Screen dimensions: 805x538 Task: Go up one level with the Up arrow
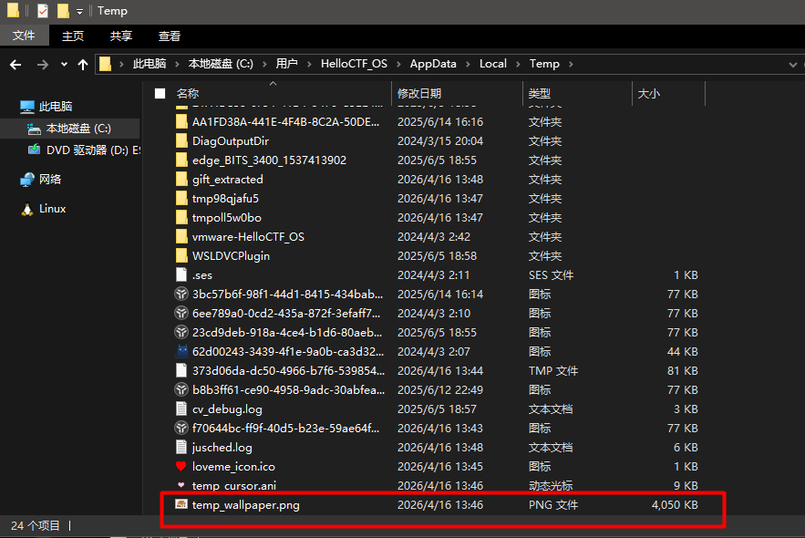pyautogui.click(x=83, y=64)
